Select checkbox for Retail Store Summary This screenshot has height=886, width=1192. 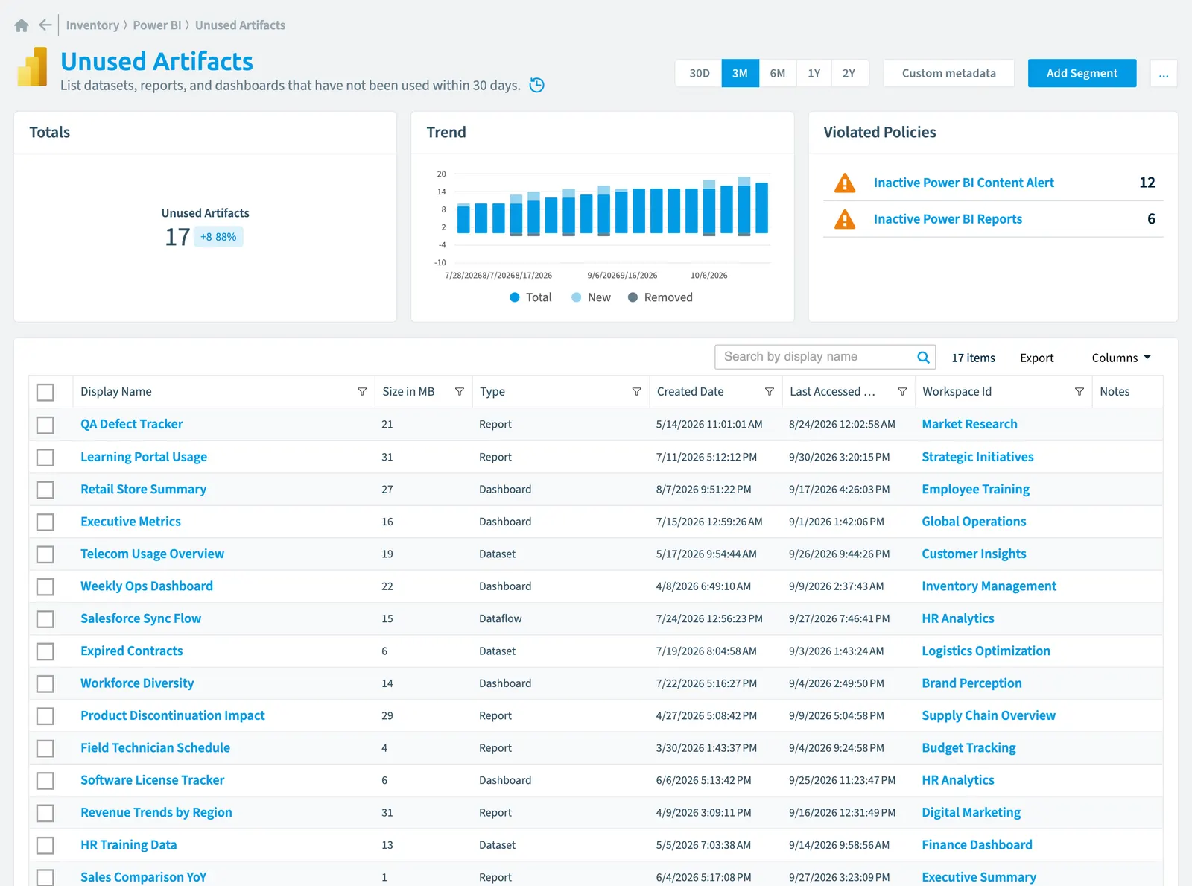click(45, 490)
